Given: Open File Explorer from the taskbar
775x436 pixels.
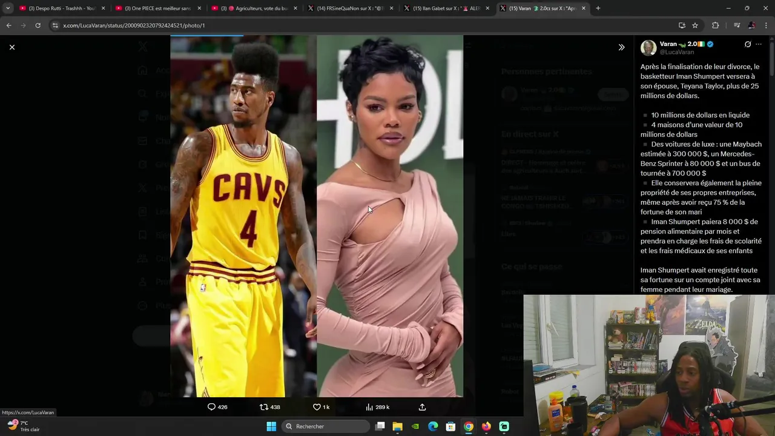Looking at the screenshot, I should click(x=398, y=426).
